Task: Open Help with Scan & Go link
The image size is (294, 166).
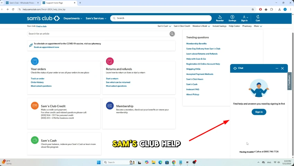Action: point(196,59)
